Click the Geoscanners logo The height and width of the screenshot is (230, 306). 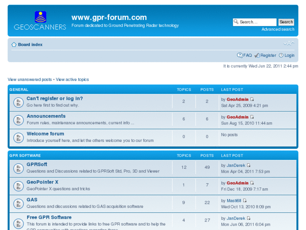coord(40,21)
